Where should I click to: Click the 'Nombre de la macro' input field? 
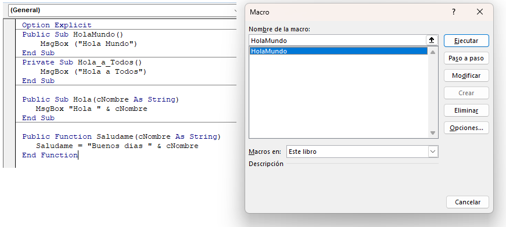pos(338,40)
